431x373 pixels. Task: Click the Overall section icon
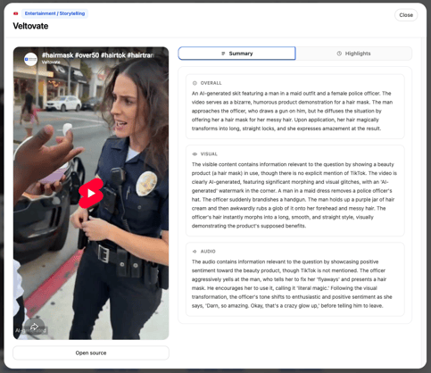point(195,83)
